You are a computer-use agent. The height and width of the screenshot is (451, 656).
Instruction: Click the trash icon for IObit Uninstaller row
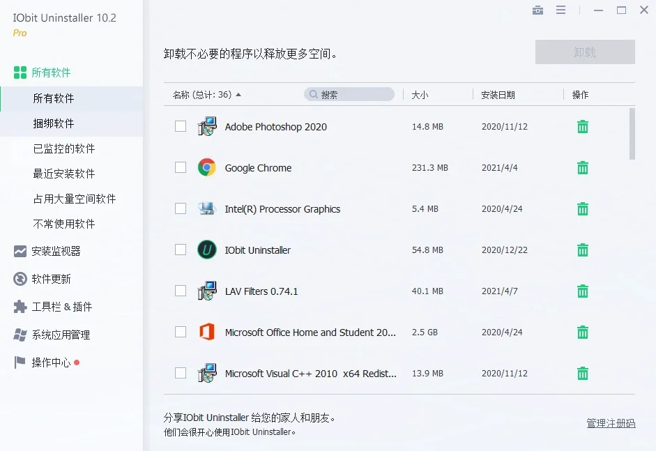coord(583,250)
